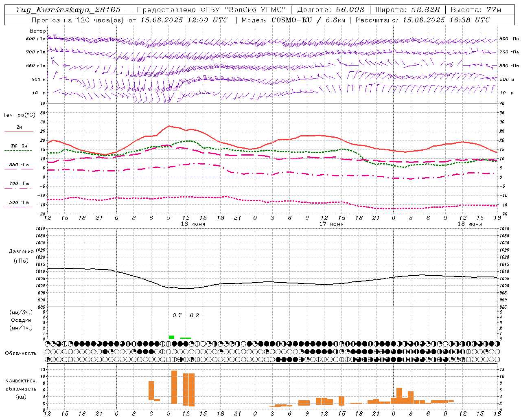
Task: Click the 16 июня date label
Action: pyautogui.click(x=193, y=224)
